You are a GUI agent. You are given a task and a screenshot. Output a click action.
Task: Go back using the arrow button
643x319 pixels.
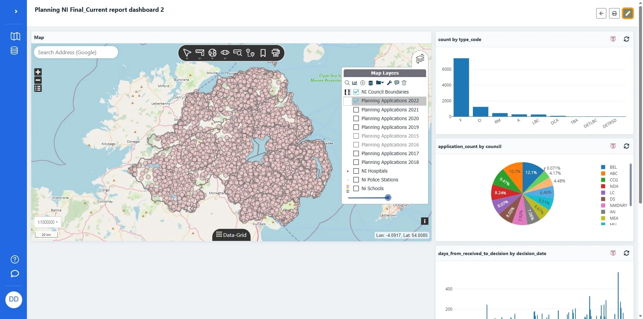601,13
